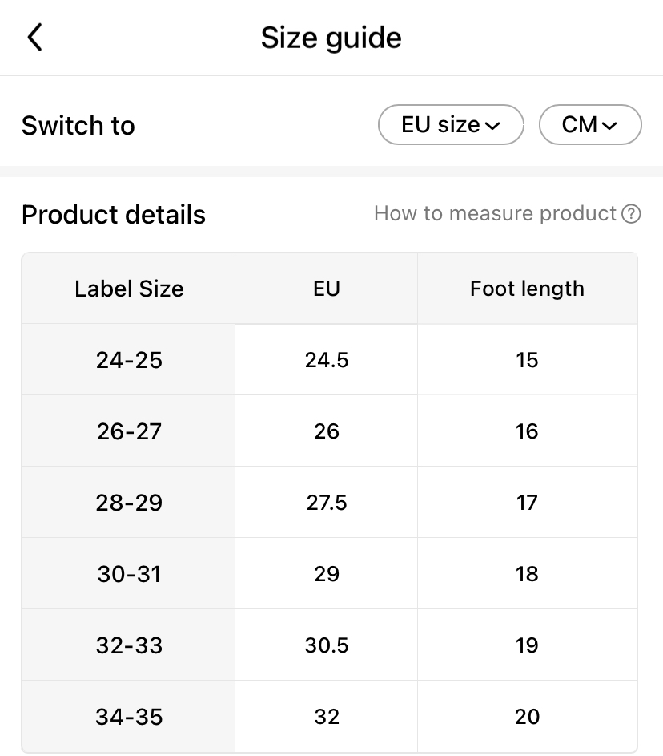Screen dimensions: 663x756
Task: Select the 28-29 label size row
Action: tap(129, 503)
